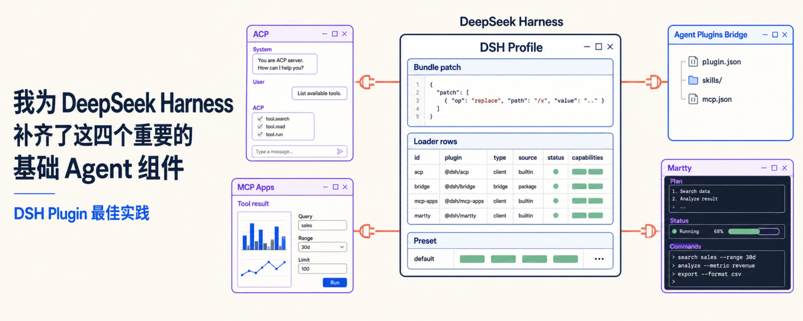Maximize the Agent Plugins Bridge window
Image resolution: width=803 pixels, height=321 pixels.
[775, 35]
